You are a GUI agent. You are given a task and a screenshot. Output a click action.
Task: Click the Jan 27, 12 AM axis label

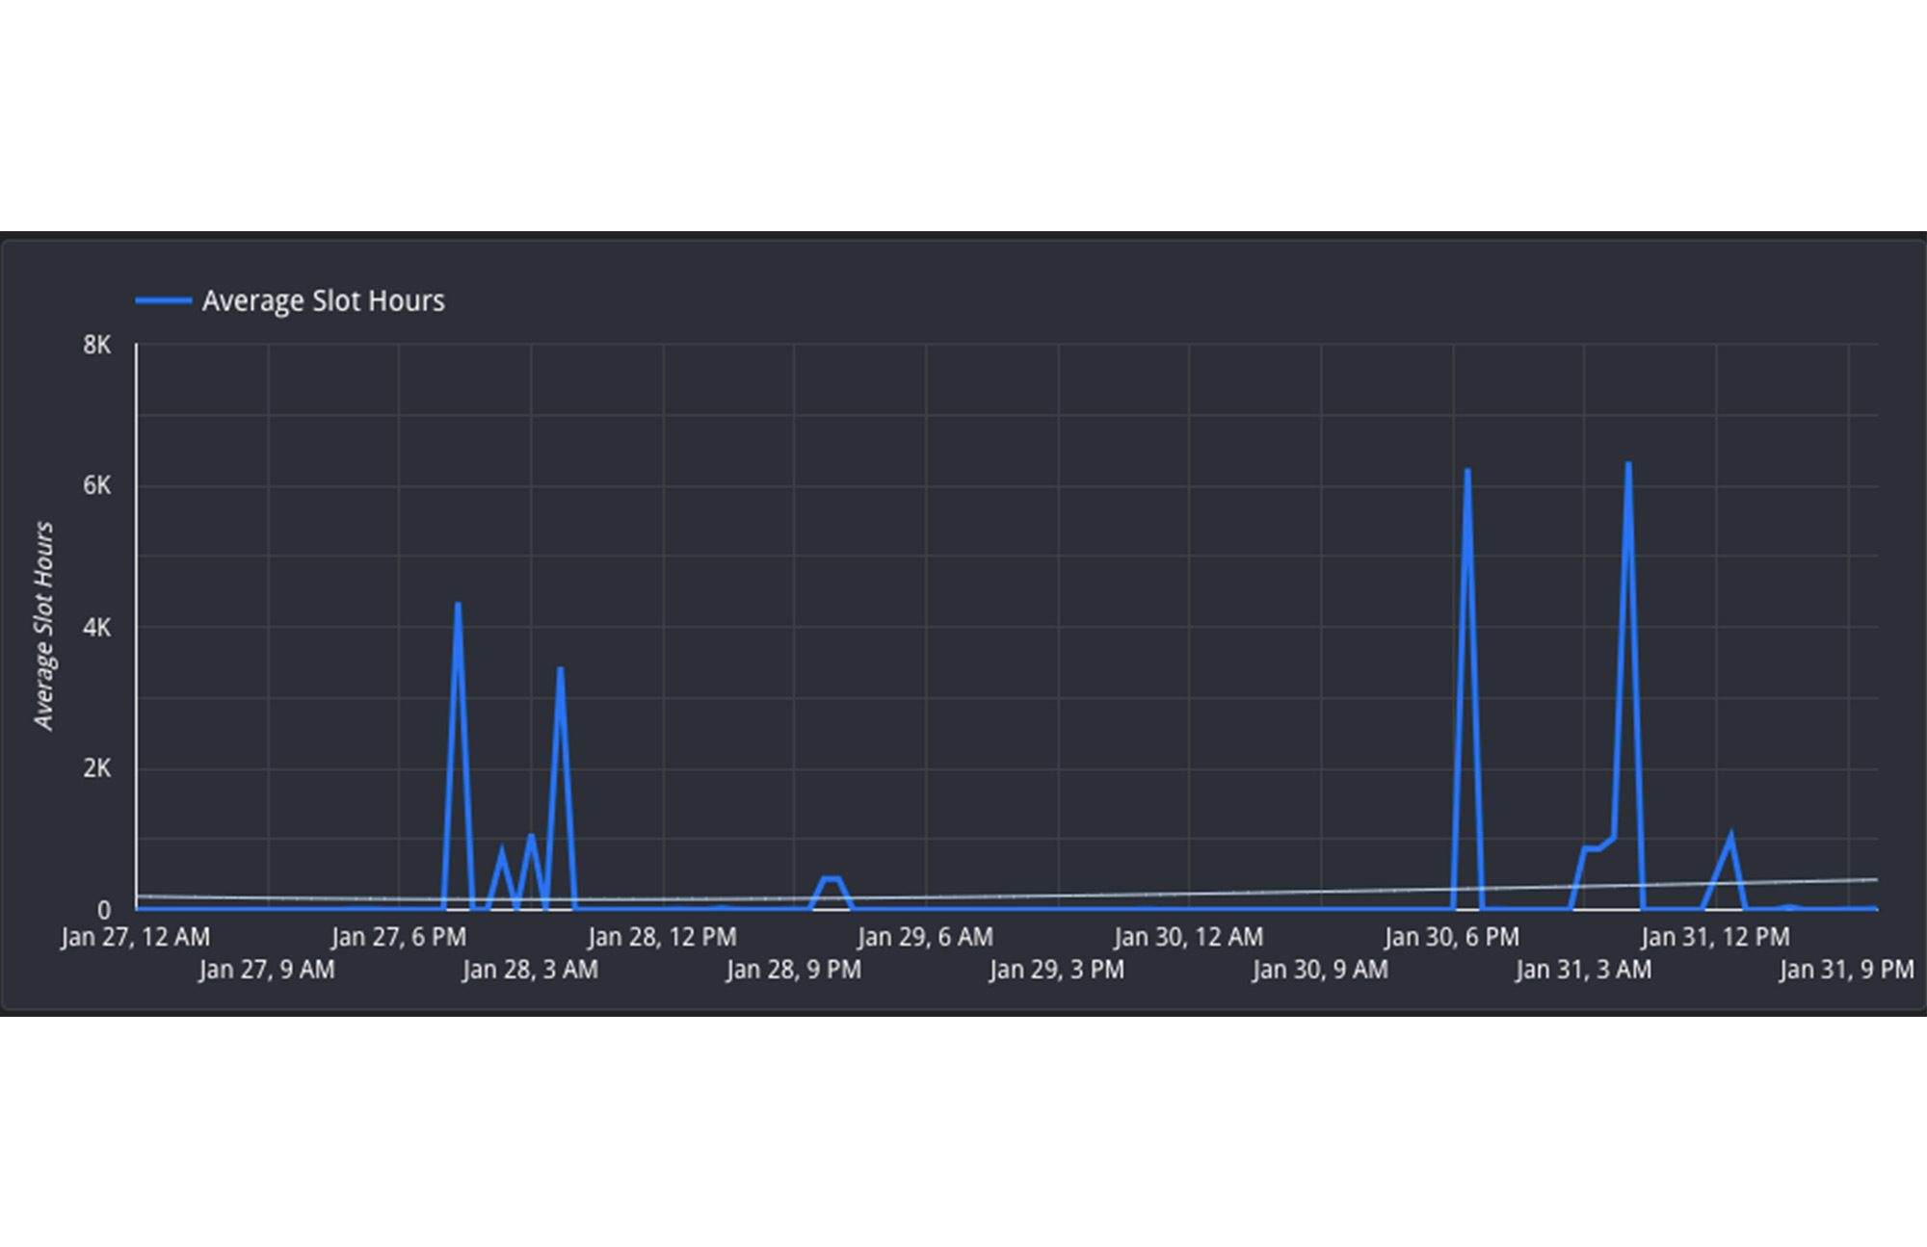click(x=135, y=937)
